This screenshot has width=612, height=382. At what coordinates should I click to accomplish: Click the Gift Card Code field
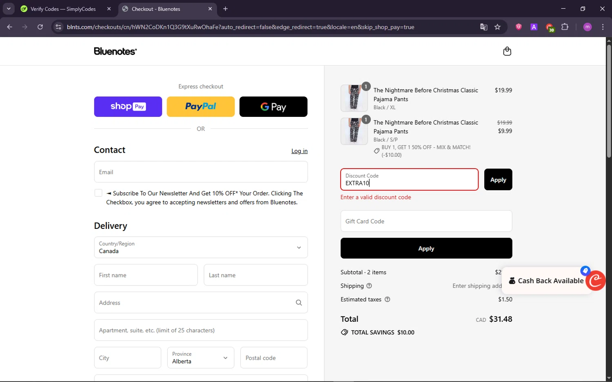[x=426, y=221]
